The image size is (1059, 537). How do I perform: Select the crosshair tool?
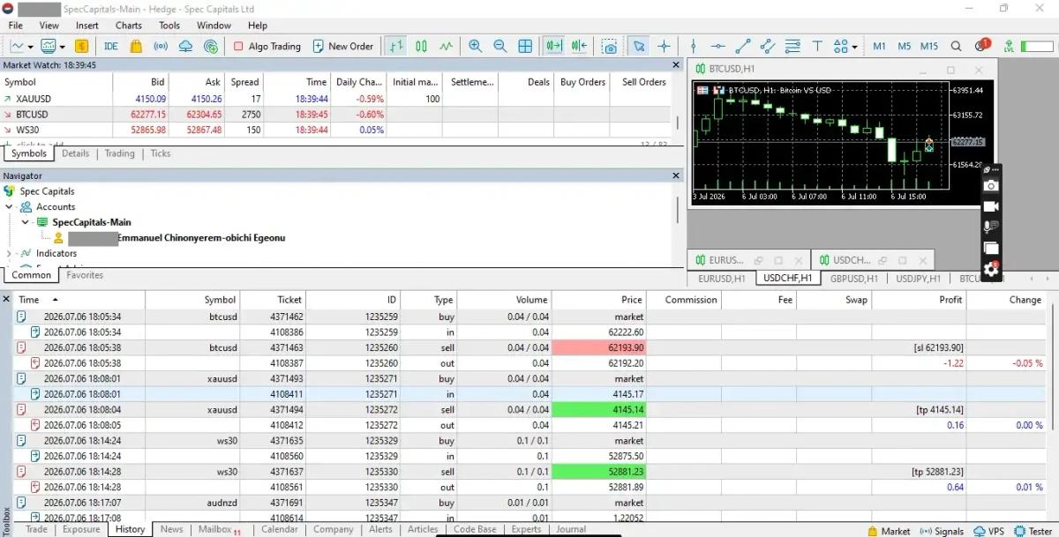coord(664,46)
